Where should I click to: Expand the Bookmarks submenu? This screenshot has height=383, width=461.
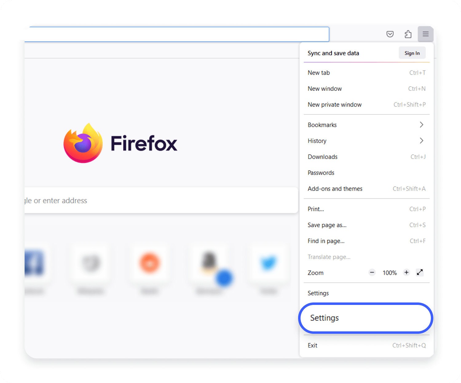(367, 125)
